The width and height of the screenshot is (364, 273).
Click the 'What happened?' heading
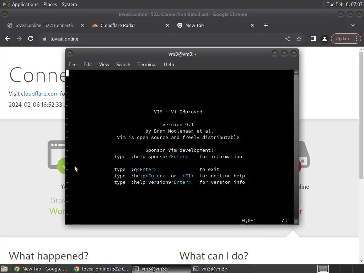click(48, 256)
